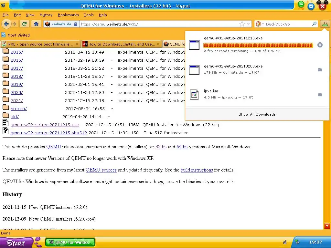Click the folder icon beside old/
This screenshot has height=248, width=331.
click(x=6, y=116)
